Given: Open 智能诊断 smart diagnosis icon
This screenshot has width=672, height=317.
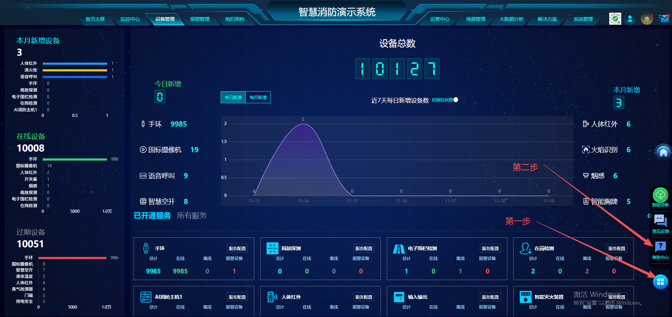Looking at the screenshot, I should coord(660,195).
